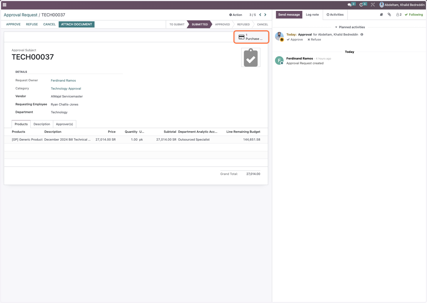Click Approve checkmark in planned activity
Viewport: 427px width, 303px height.
[295, 39]
